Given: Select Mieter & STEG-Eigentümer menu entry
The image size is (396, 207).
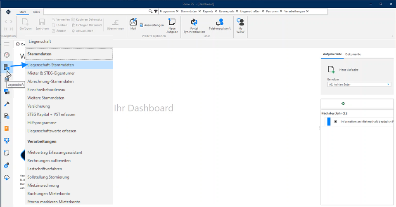Looking at the screenshot, I should click(x=69, y=73).
